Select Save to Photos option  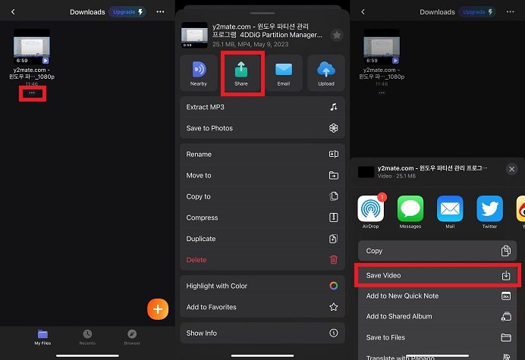pos(262,128)
